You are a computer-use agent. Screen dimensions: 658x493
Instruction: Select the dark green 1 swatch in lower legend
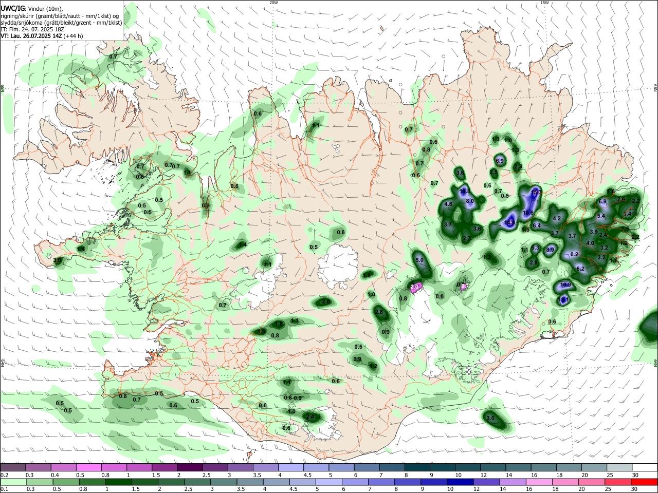click(x=119, y=482)
